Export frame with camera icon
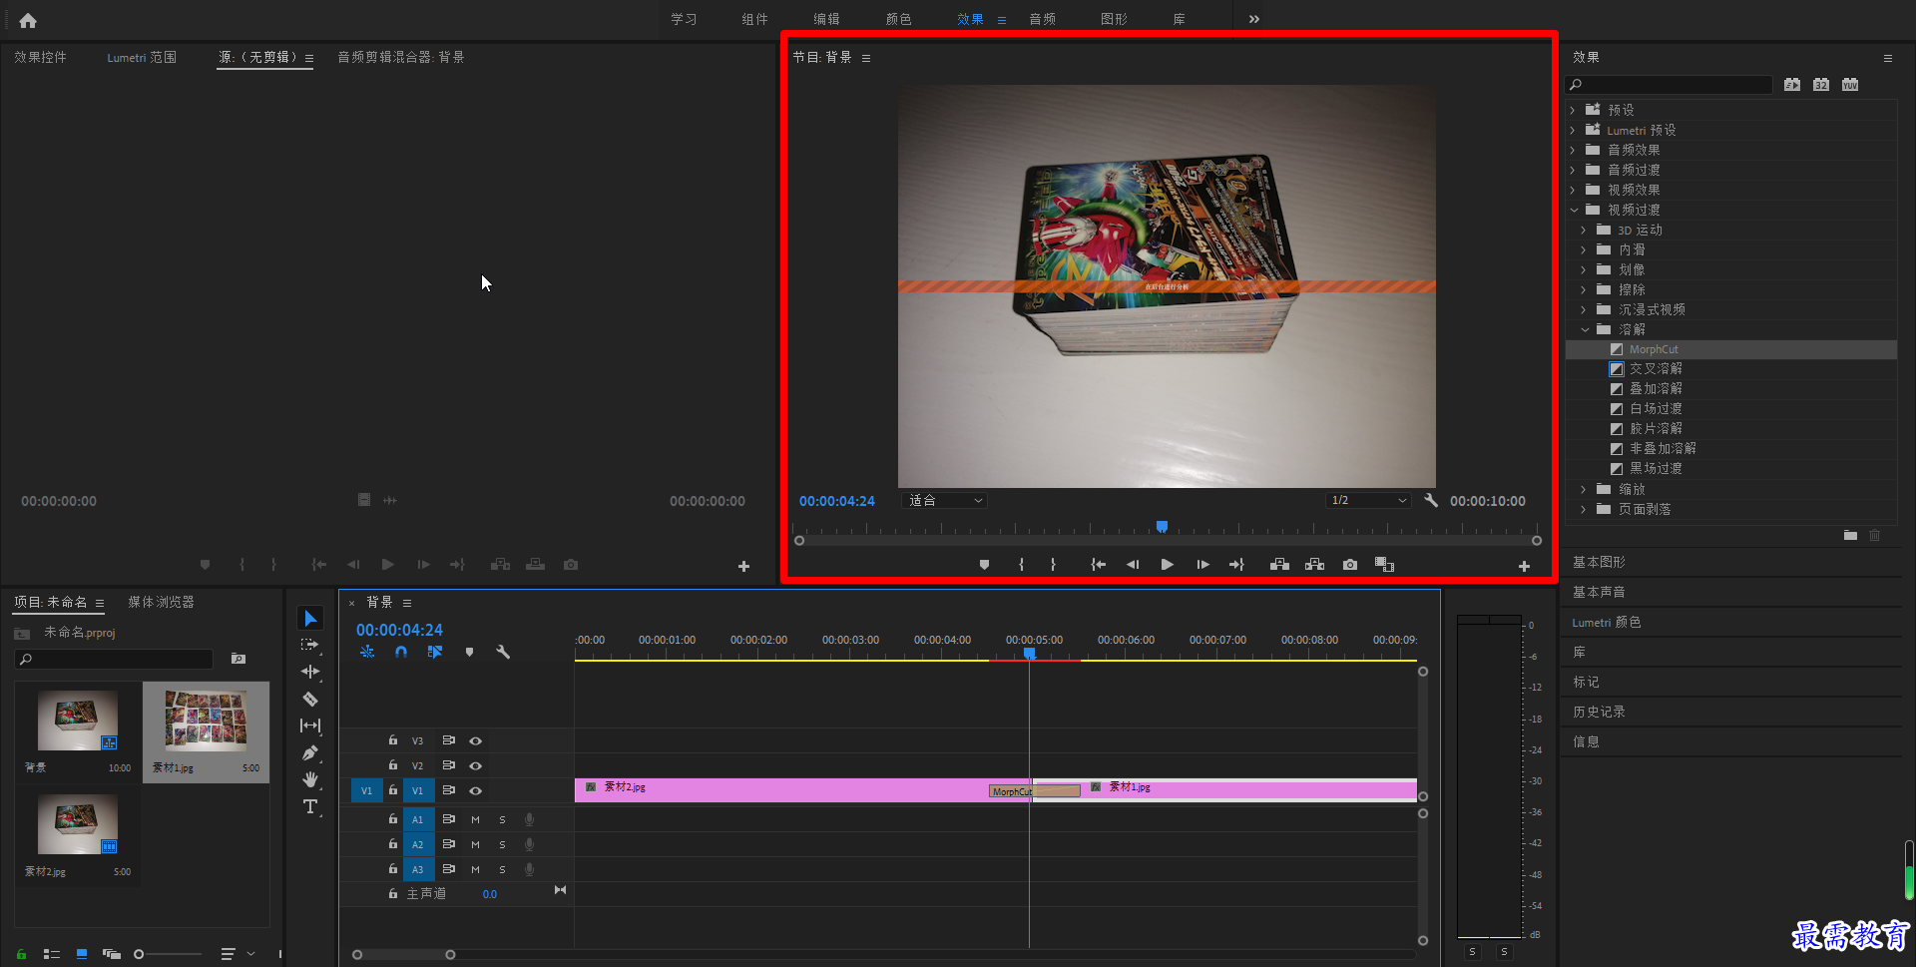Viewport: 1916px width, 967px height. (x=1350, y=565)
